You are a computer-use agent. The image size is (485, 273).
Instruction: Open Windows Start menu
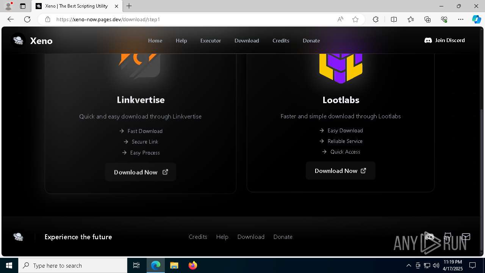pyautogui.click(x=9, y=265)
